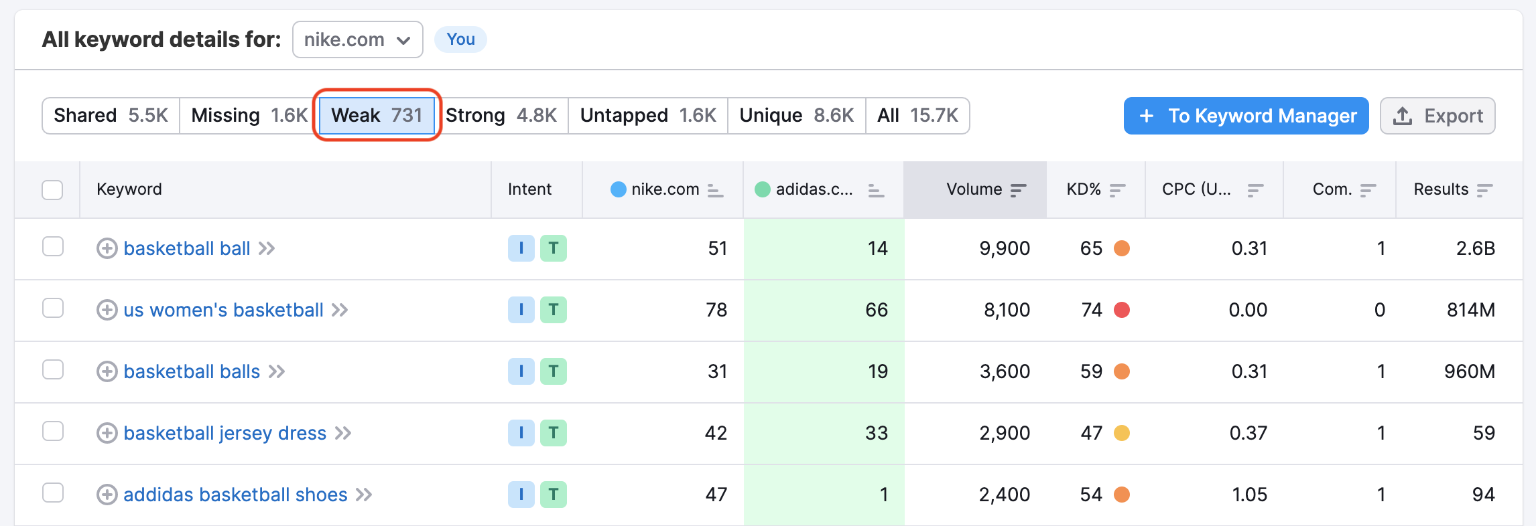Click the plus icon beside addidas basketball shoes

107,495
